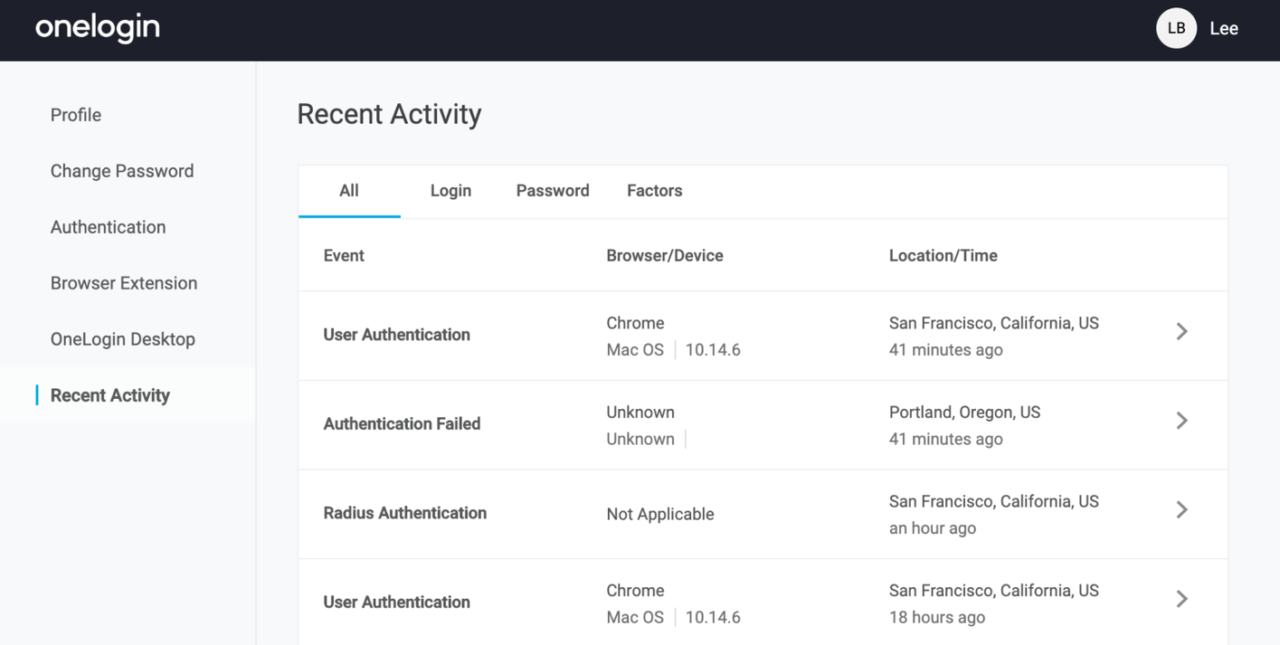Screen dimensions: 1280x645
Task: Open the Profile page from the sidebar
Action: point(76,115)
